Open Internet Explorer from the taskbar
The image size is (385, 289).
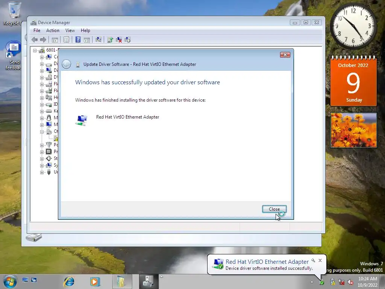(69, 281)
